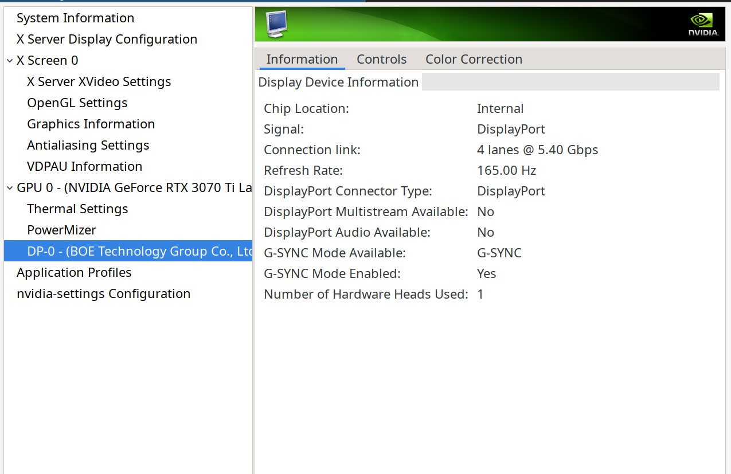
Task: Collapse the X Screen 0 tree node
Action: pyautogui.click(x=10, y=60)
